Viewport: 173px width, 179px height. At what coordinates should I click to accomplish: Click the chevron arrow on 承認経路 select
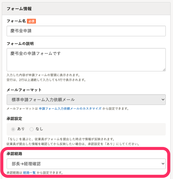(163, 164)
